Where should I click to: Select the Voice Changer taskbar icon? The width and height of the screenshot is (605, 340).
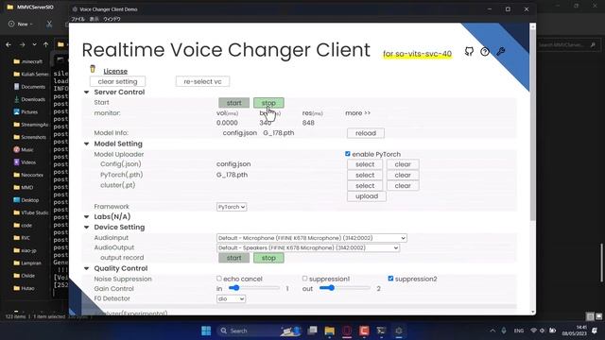coord(399,331)
